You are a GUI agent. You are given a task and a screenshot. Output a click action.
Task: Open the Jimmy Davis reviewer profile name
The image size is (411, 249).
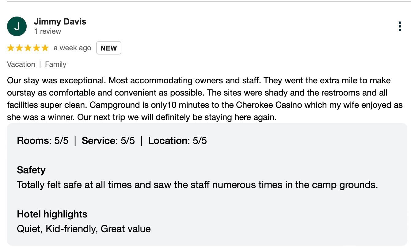pos(60,22)
